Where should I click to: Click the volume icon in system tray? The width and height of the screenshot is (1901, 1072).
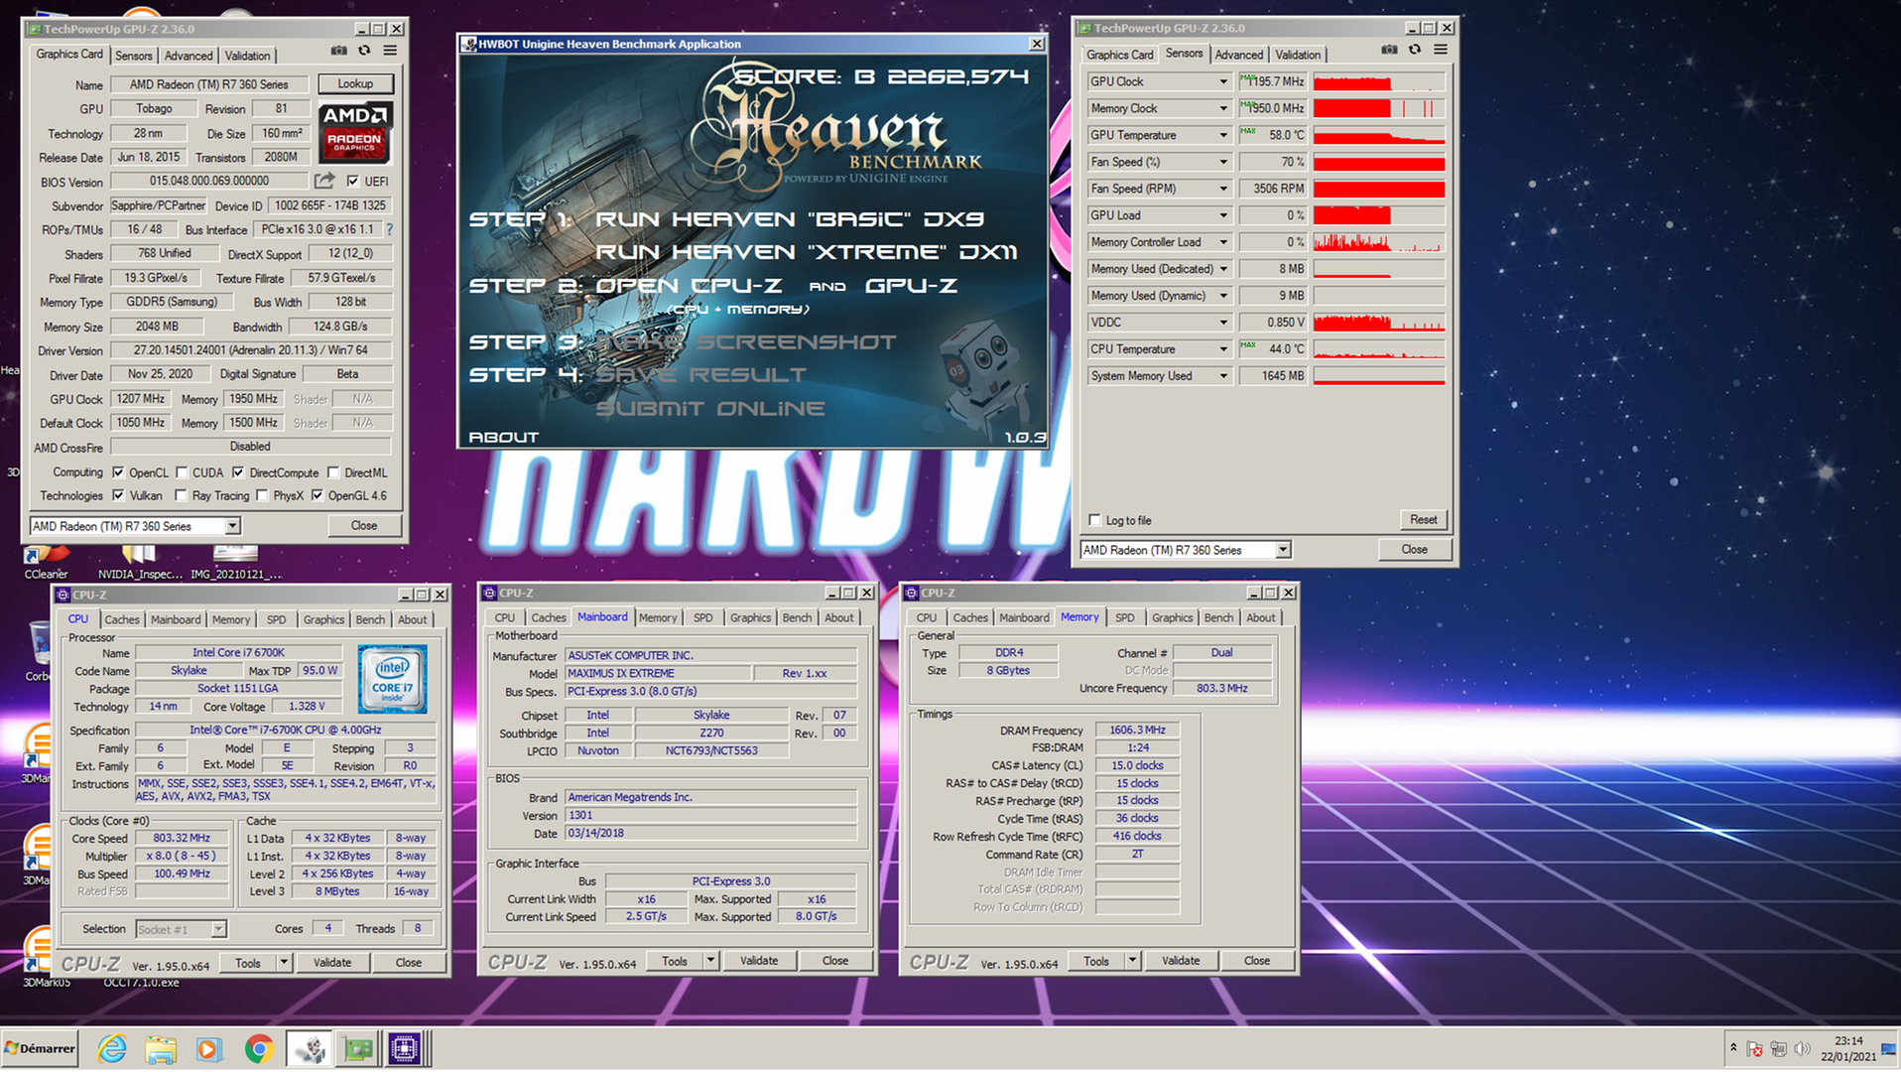[1803, 1049]
